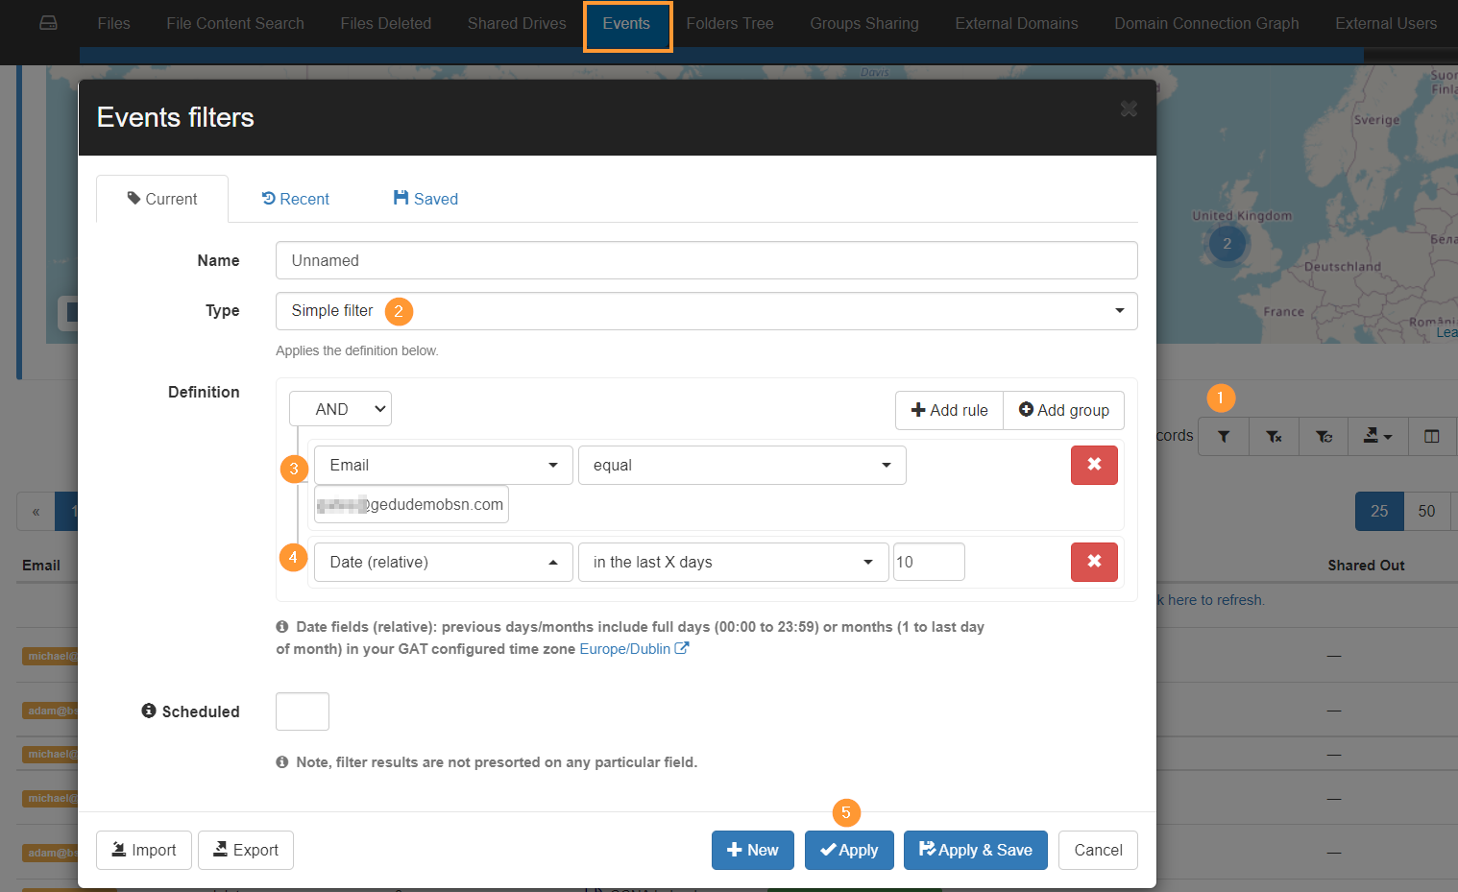
Task: Remove the Email rule with red X
Action: pyautogui.click(x=1094, y=465)
